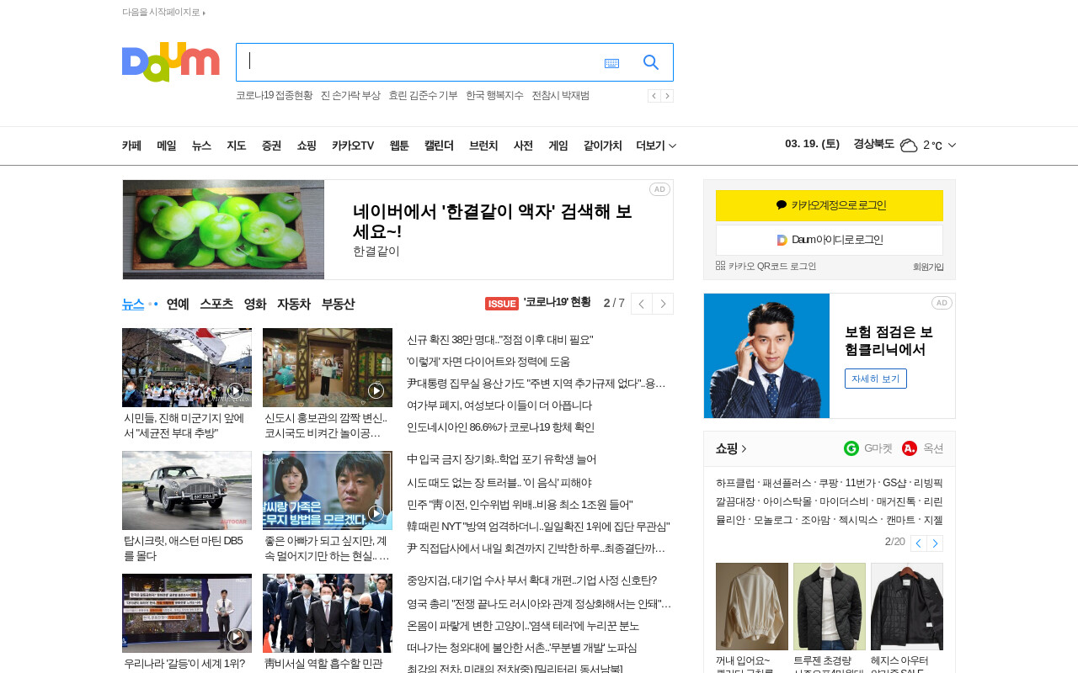Go to previous news page arrow
The image size is (1078, 673).
pyautogui.click(x=642, y=304)
